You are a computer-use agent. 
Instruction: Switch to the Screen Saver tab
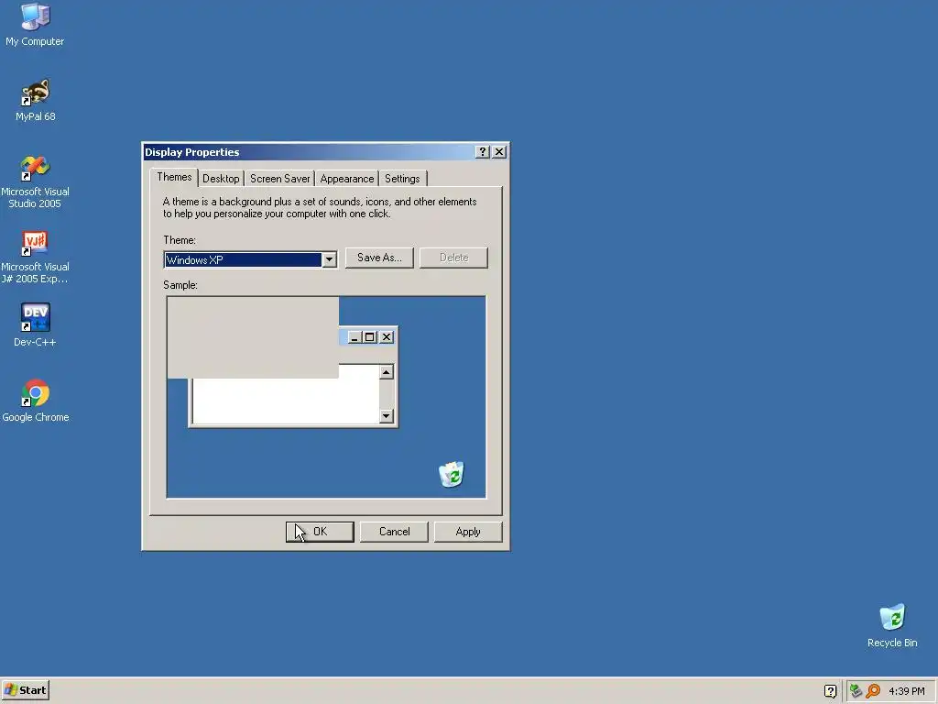coord(279,179)
